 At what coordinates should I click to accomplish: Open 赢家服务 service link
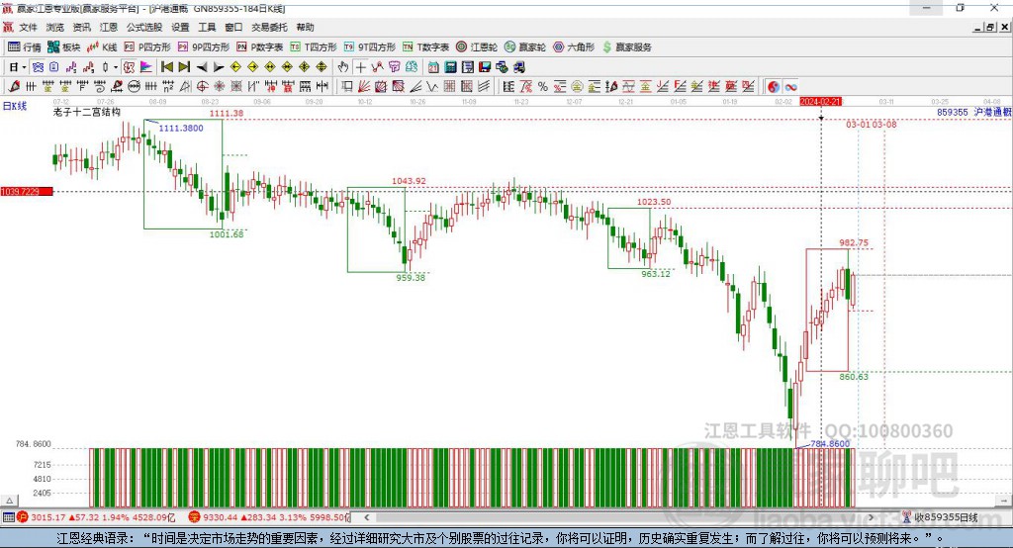(x=626, y=47)
